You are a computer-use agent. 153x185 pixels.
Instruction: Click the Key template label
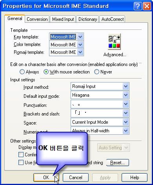coord(26,37)
